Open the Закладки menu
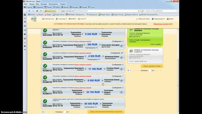 [44, 4]
